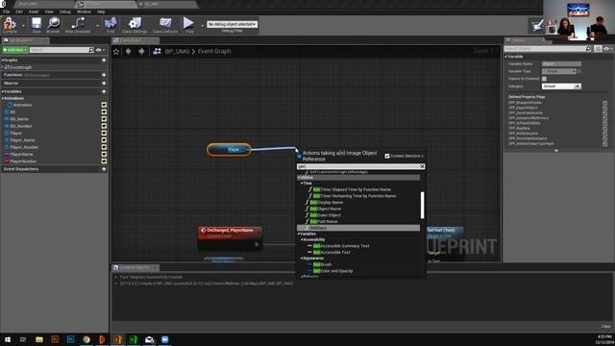Open the Add New dropdown
Image resolution: width=615 pixels, height=346 pixels.
pyautogui.click(x=15, y=50)
